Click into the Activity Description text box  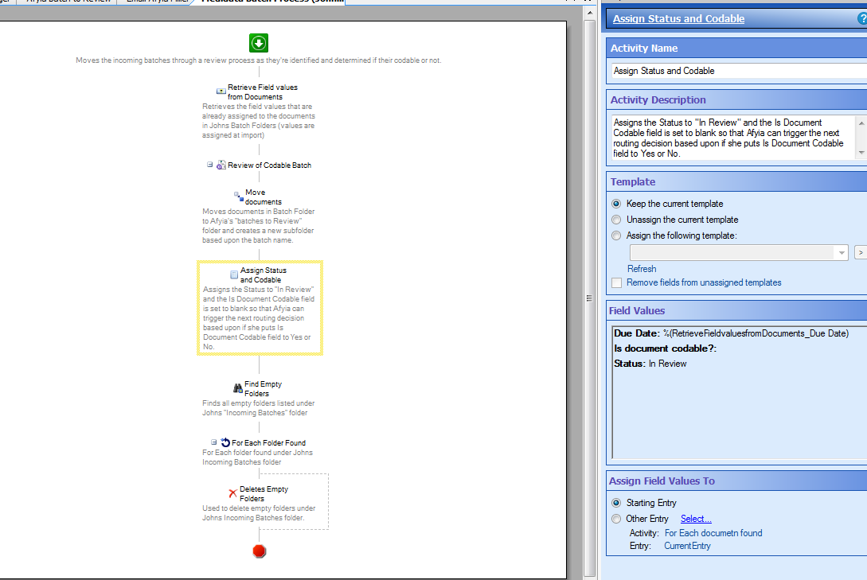(x=733, y=138)
